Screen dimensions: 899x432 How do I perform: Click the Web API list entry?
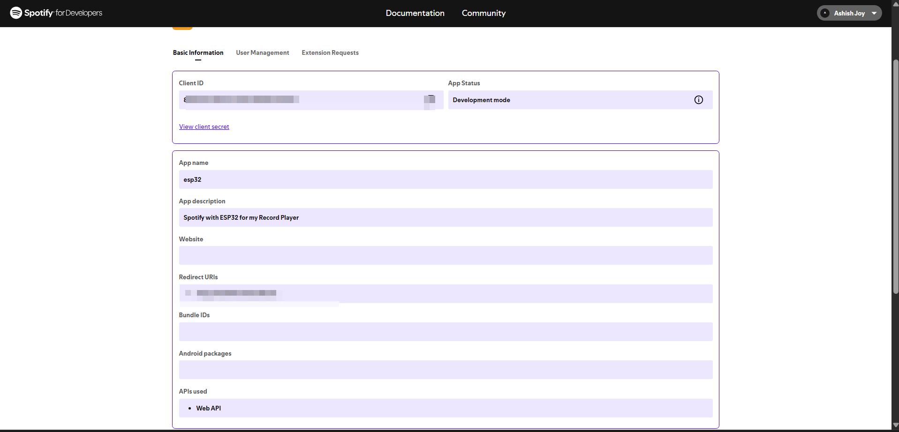tap(208, 408)
